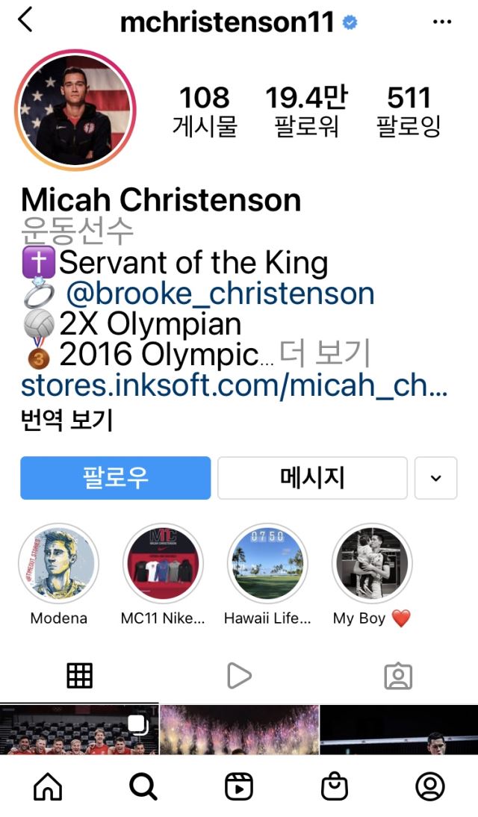Tap the blue verified badge
This screenshot has width=478, height=817.
(350, 22)
